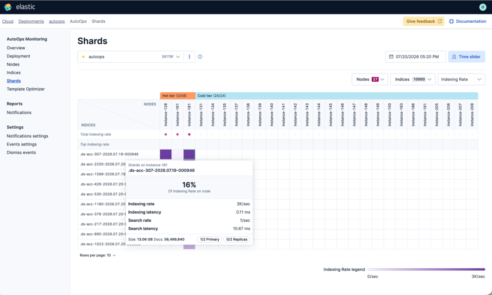Open the Indexing Rate metric dropdown
This screenshot has height=295, width=492.
click(461, 79)
